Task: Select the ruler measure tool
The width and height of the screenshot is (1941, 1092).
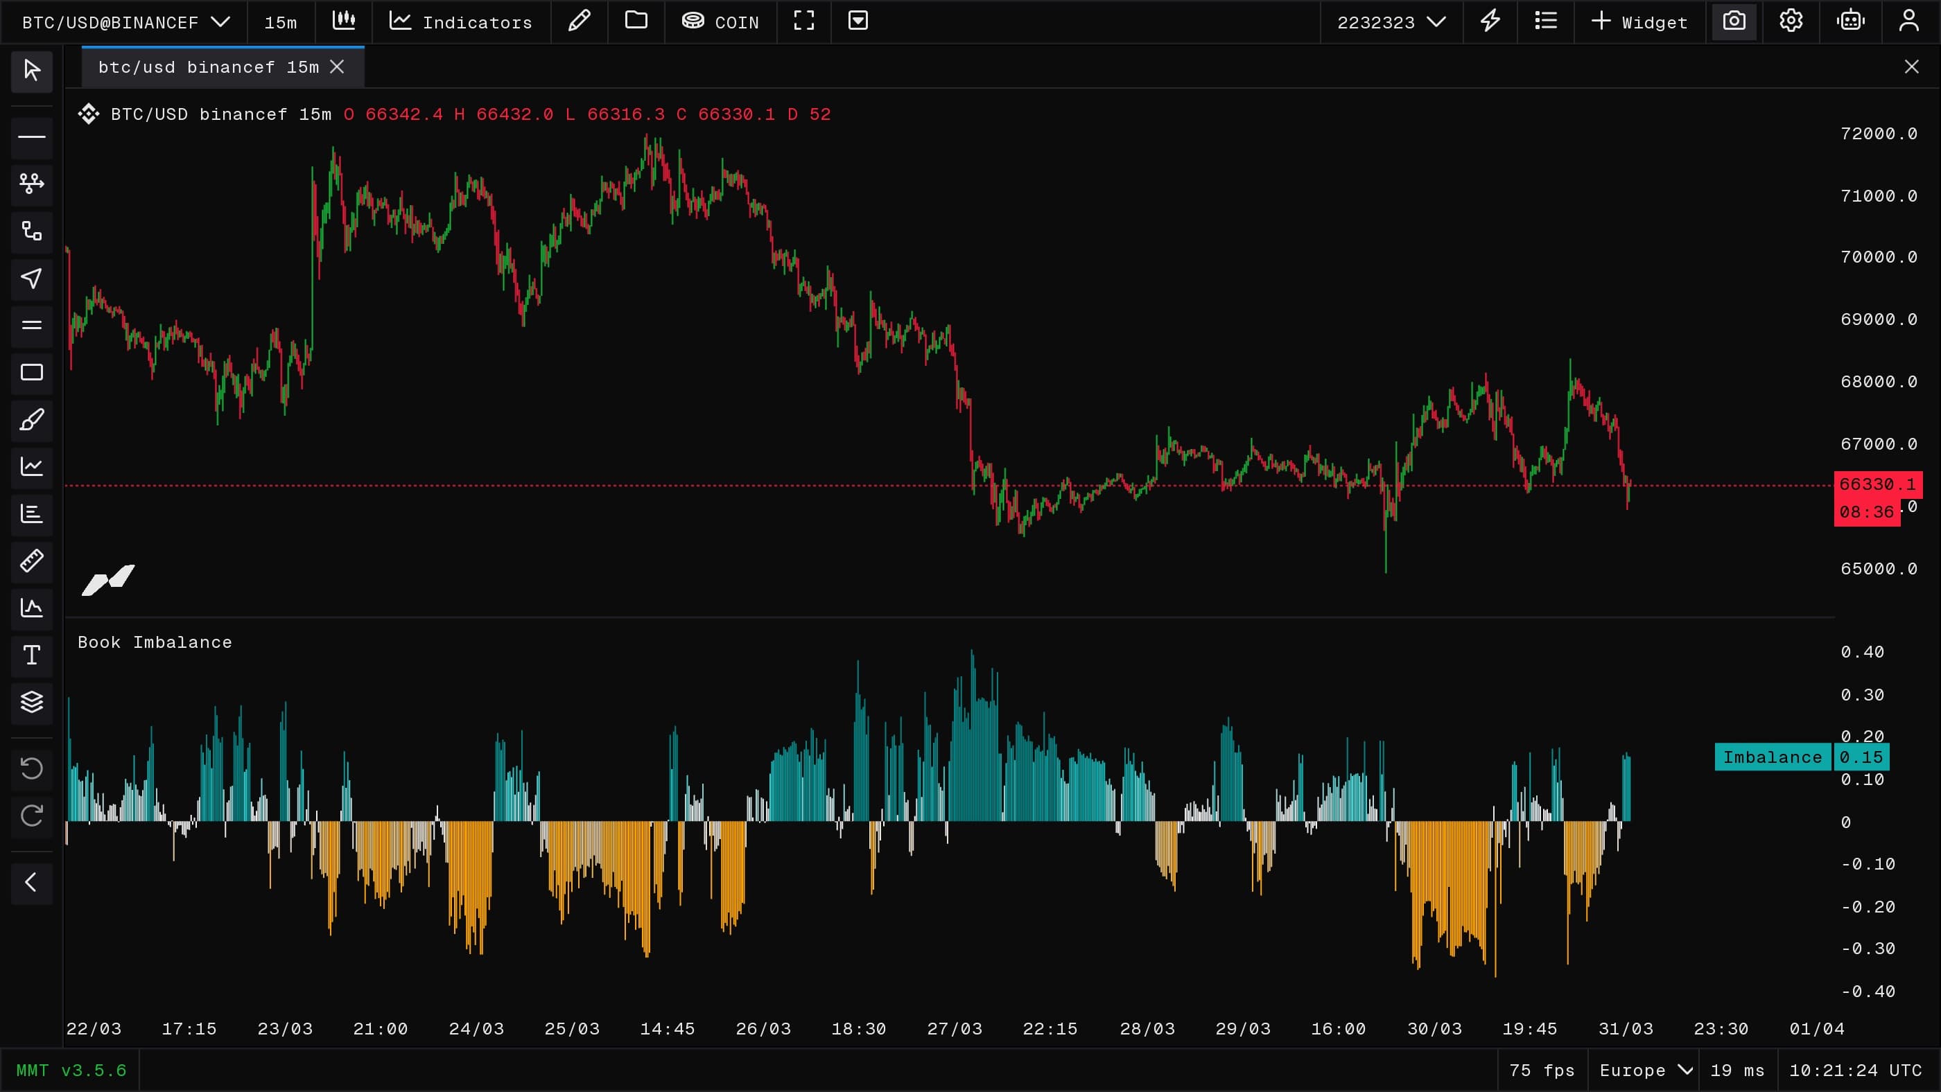Action: [32, 561]
